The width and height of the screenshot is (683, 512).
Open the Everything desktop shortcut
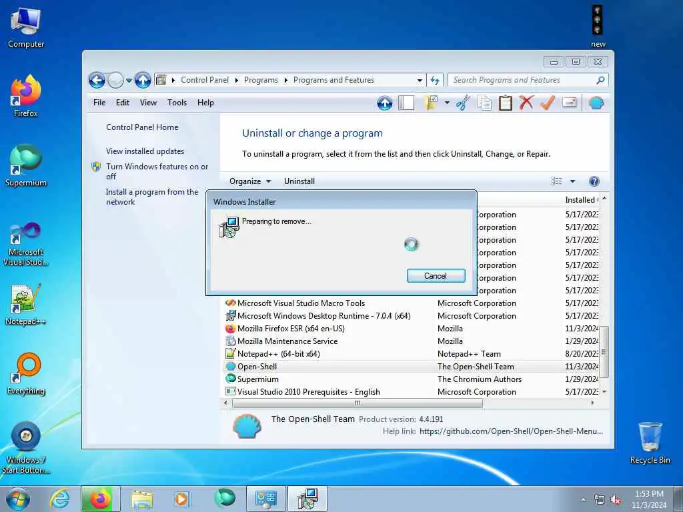[x=26, y=374]
